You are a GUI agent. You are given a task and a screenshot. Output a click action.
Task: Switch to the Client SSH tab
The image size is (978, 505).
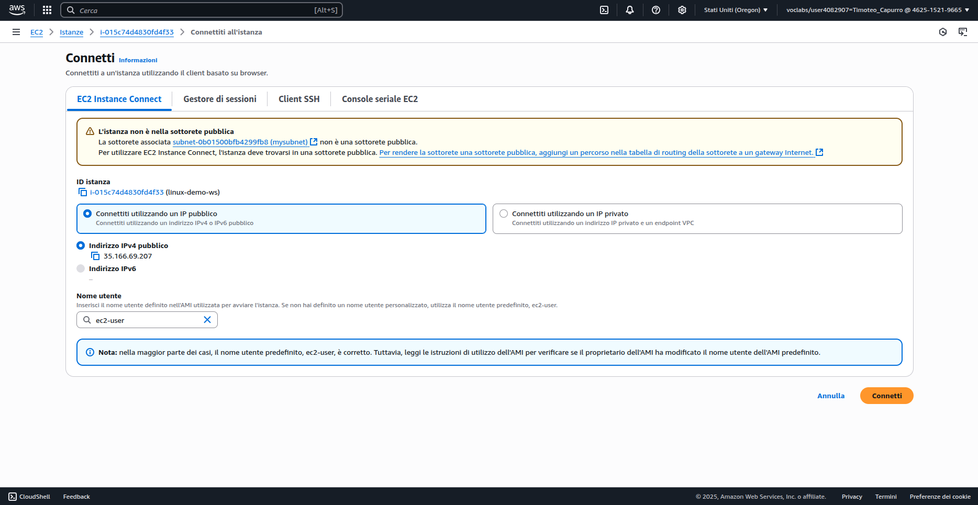299,99
